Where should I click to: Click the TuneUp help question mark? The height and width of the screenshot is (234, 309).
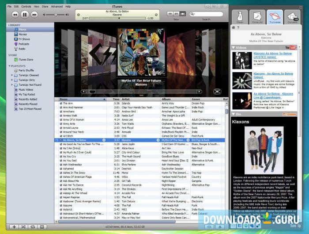(238, 27)
